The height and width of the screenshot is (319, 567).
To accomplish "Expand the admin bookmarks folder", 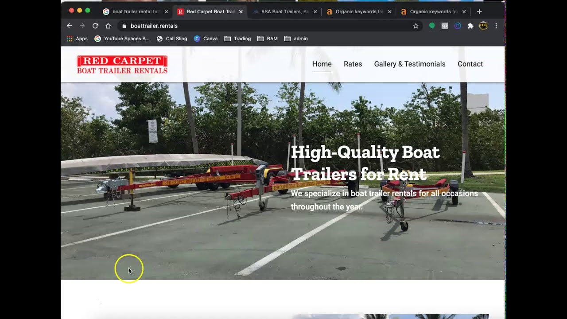I will coord(296,39).
